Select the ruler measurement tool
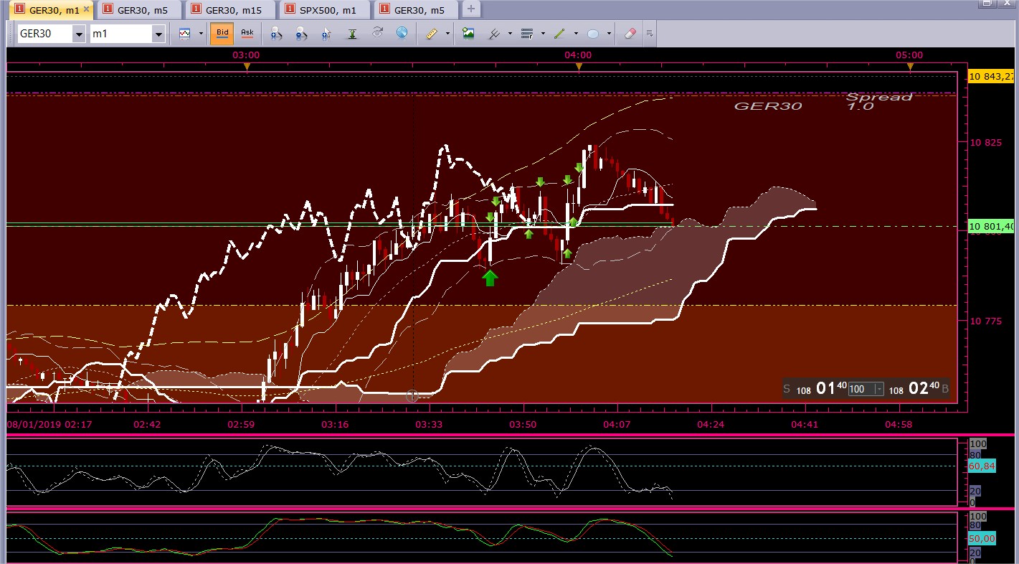Screen dimensions: 1019x564 [431, 33]
